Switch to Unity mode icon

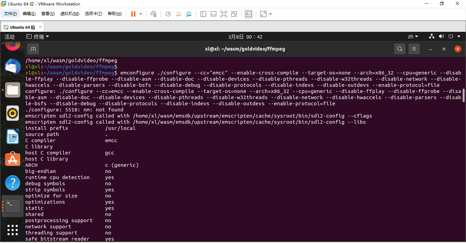[234, 14]
